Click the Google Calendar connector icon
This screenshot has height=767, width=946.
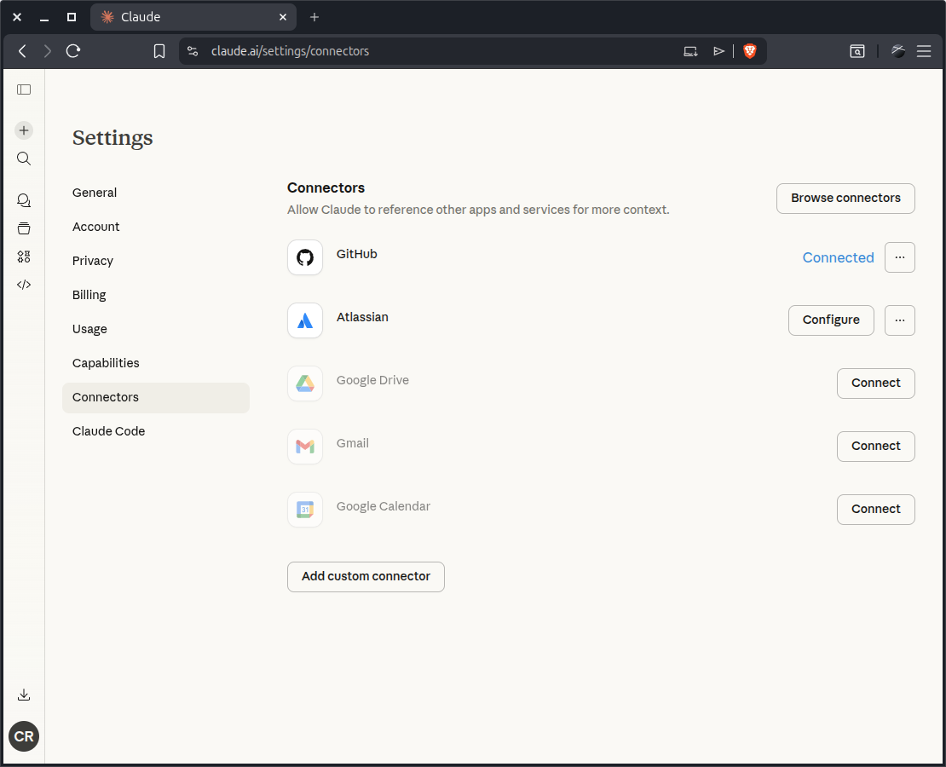click(305, 509)
